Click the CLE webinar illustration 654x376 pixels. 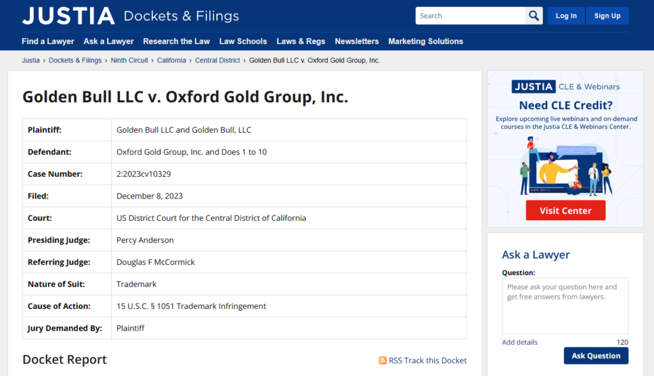(x=566, y=167)
